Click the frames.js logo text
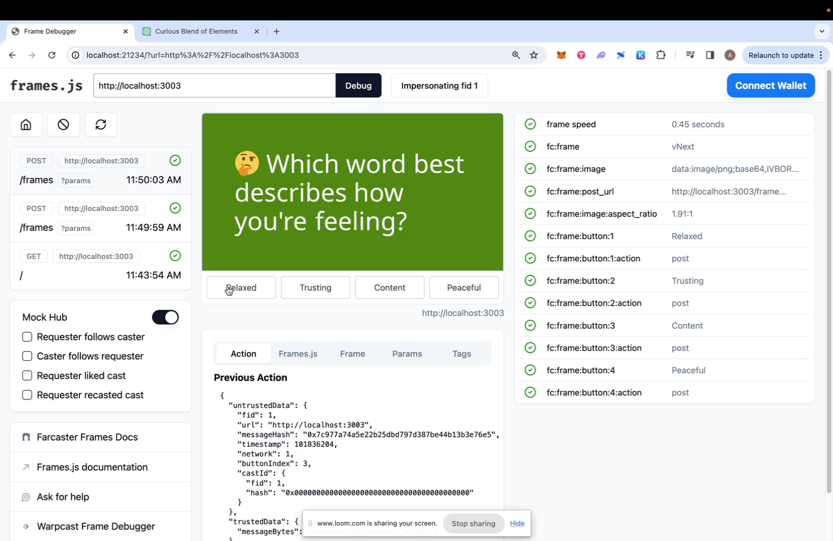833x541 pixels. 46,85
